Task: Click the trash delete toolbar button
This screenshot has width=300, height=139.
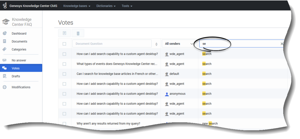Action: 78,33
